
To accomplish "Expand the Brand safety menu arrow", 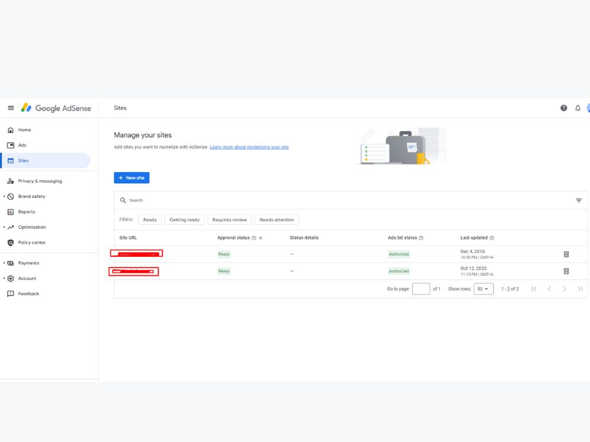I will [x=4, y=197].
